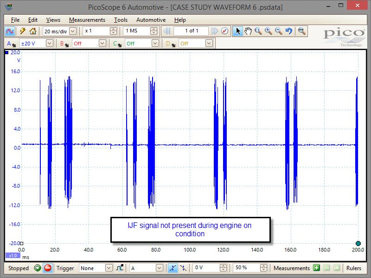This screenshot has width=371, height=278.
Task: Open Advanced Triggers step icon
Action: (120, 268)
